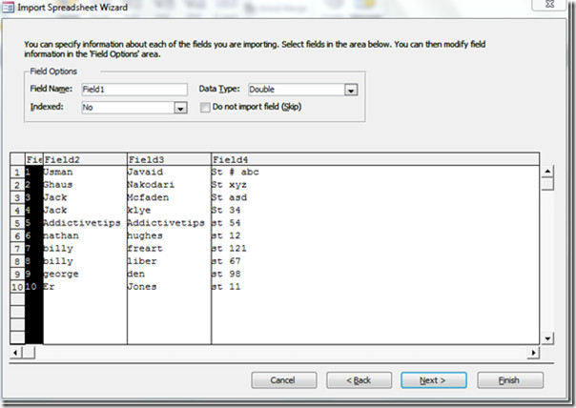
Task: Click the cell 'st 54'
Action: click(x=376, y=223)
